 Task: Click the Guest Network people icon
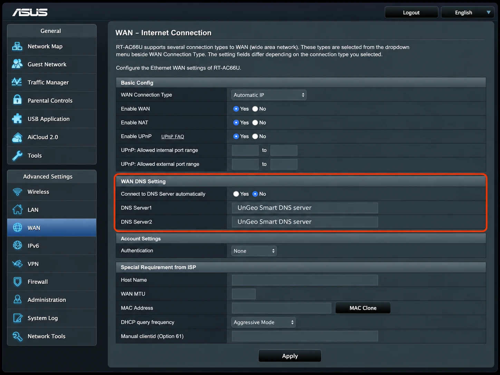(x=17, y=64)
